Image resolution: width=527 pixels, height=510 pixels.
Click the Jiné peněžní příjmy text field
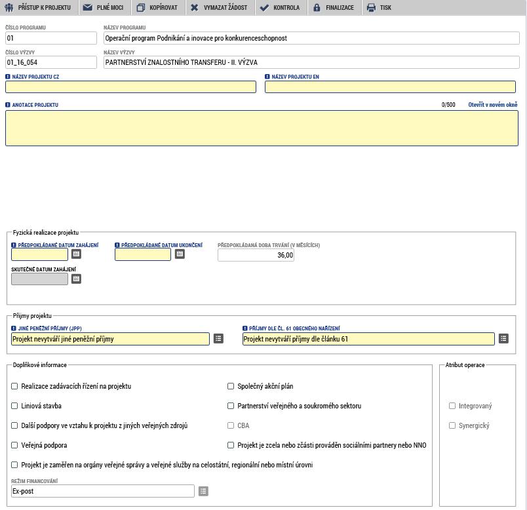click(x=110, y=339)
